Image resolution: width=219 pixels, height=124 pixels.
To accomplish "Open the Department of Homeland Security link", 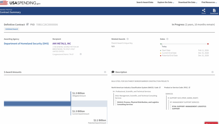I will click(26, 44).
